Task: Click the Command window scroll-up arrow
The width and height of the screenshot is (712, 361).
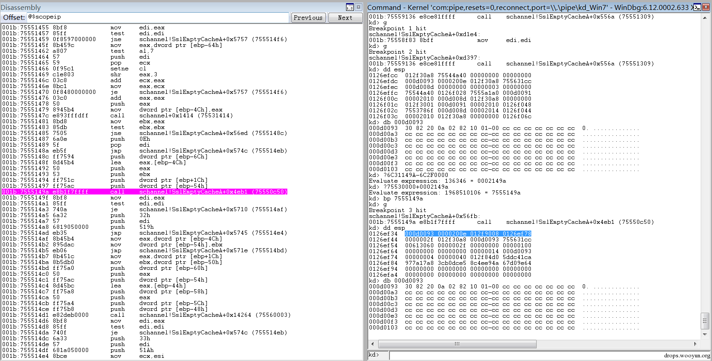Action: tap(705, 18)
